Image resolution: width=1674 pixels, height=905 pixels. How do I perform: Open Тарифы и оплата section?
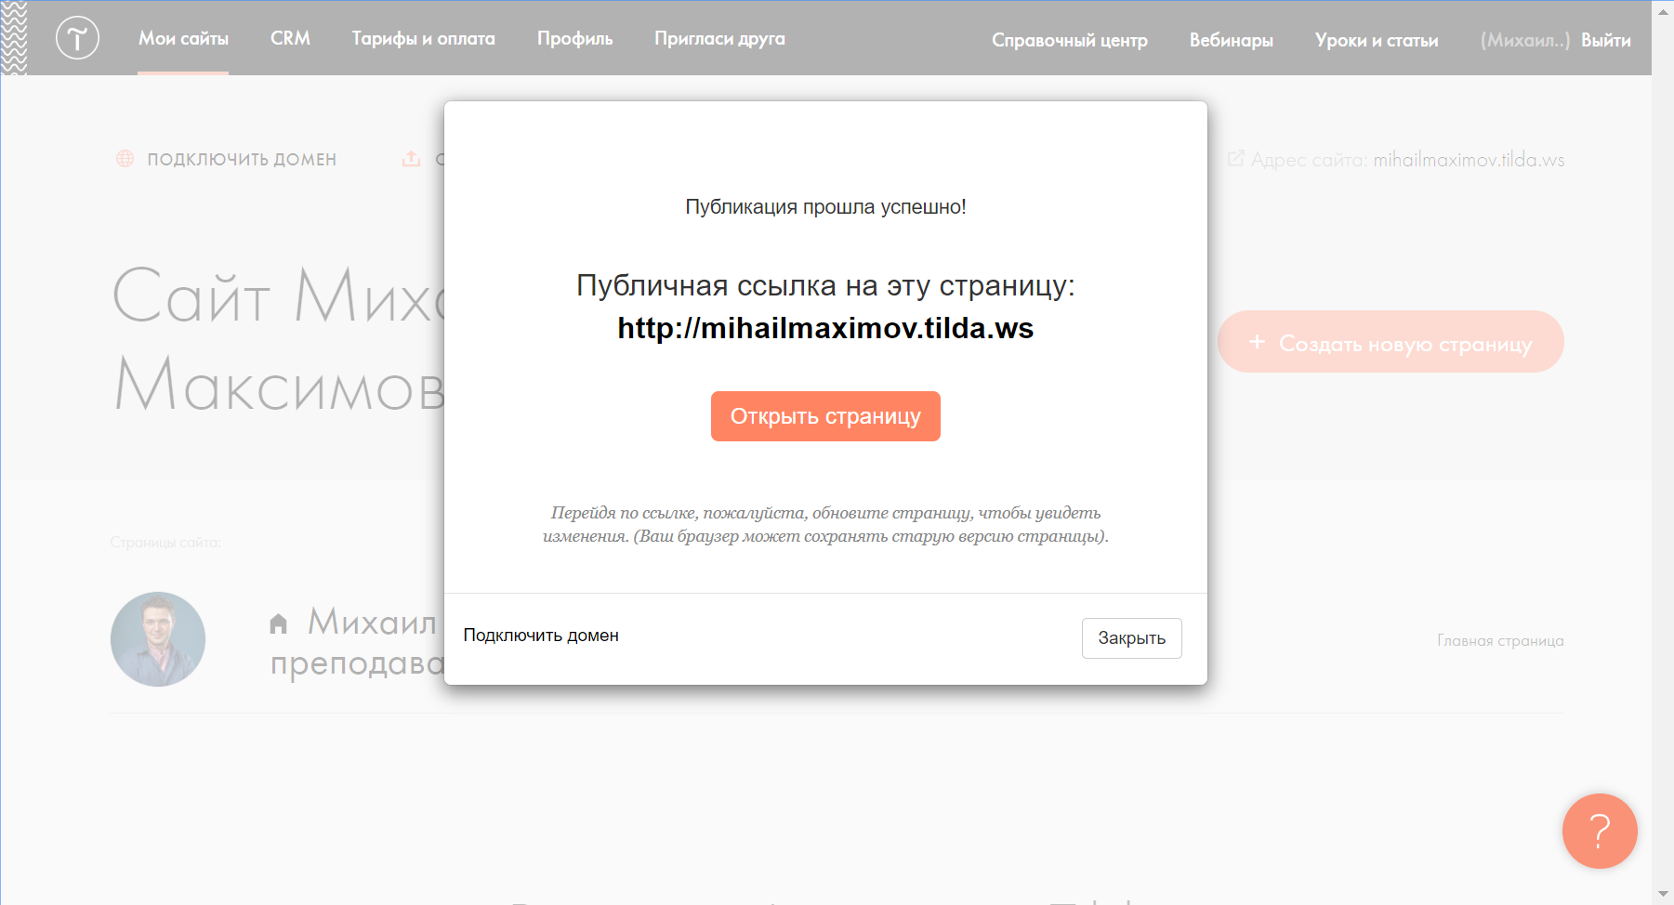(423, 39)
